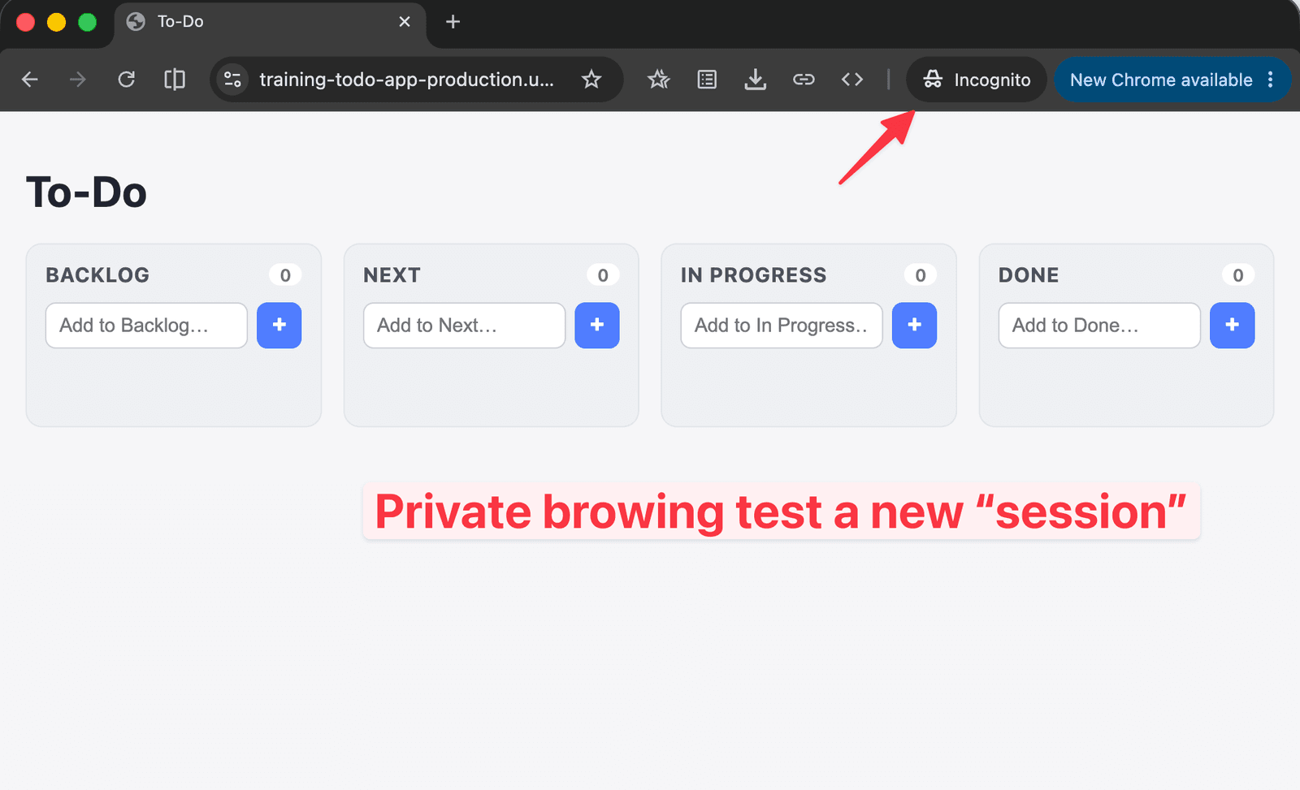Click the address bar URL text
The height and width of the screenshot is (790, 1300).
[406, 80]
